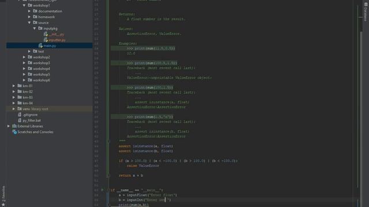Collapse the source folder
The image size is (369, 207).
coord(29,22)
